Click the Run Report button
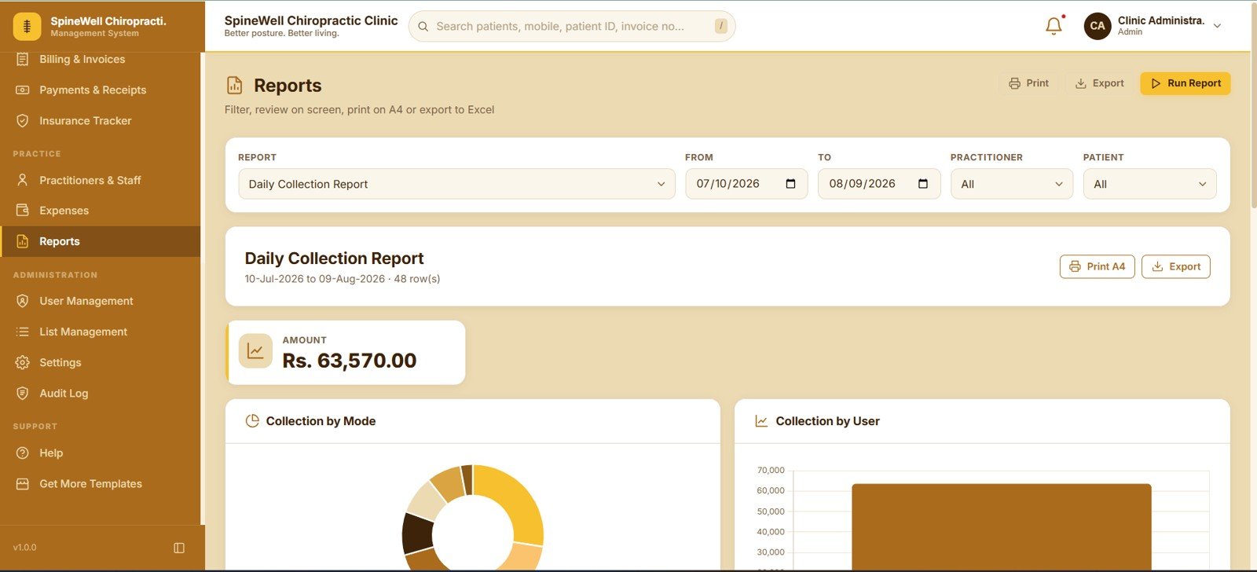 1186,83
